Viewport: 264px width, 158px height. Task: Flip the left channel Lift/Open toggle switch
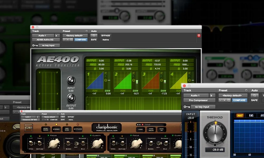31,144
